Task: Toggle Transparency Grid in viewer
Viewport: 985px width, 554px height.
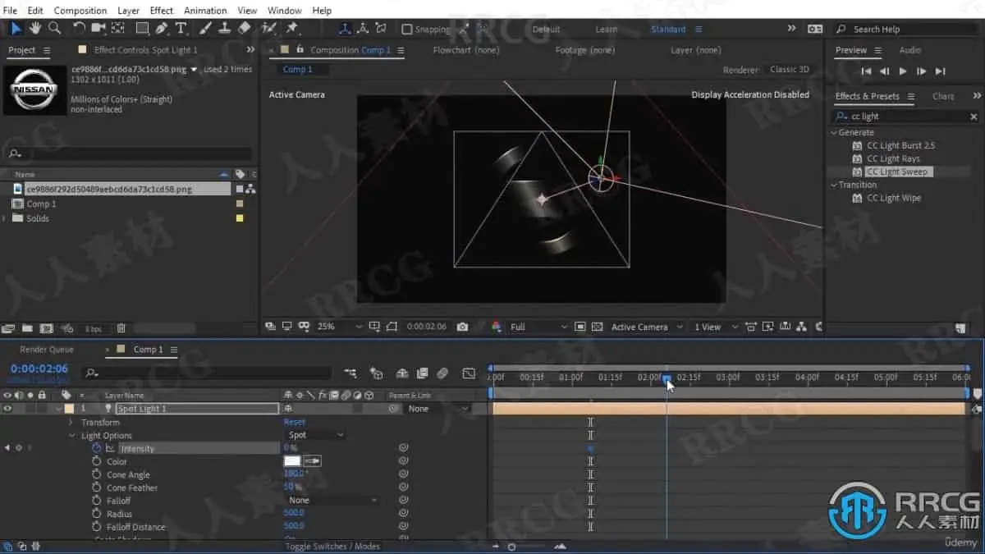Action: [x=597, y=327]
